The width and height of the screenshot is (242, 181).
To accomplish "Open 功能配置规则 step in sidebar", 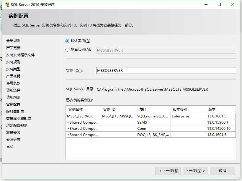I will pyautogui.click(x=17, y=126).
